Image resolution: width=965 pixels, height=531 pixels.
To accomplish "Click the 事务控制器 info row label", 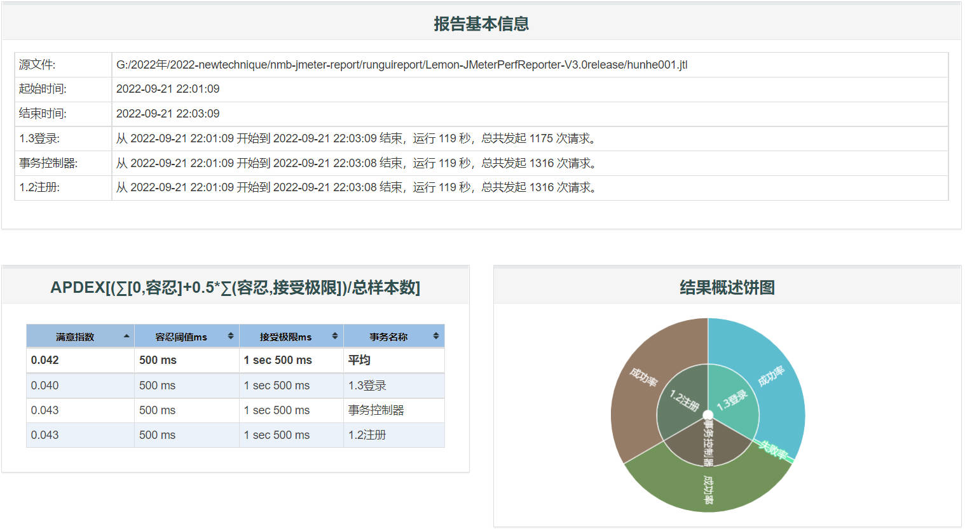I will pos(48,163).
